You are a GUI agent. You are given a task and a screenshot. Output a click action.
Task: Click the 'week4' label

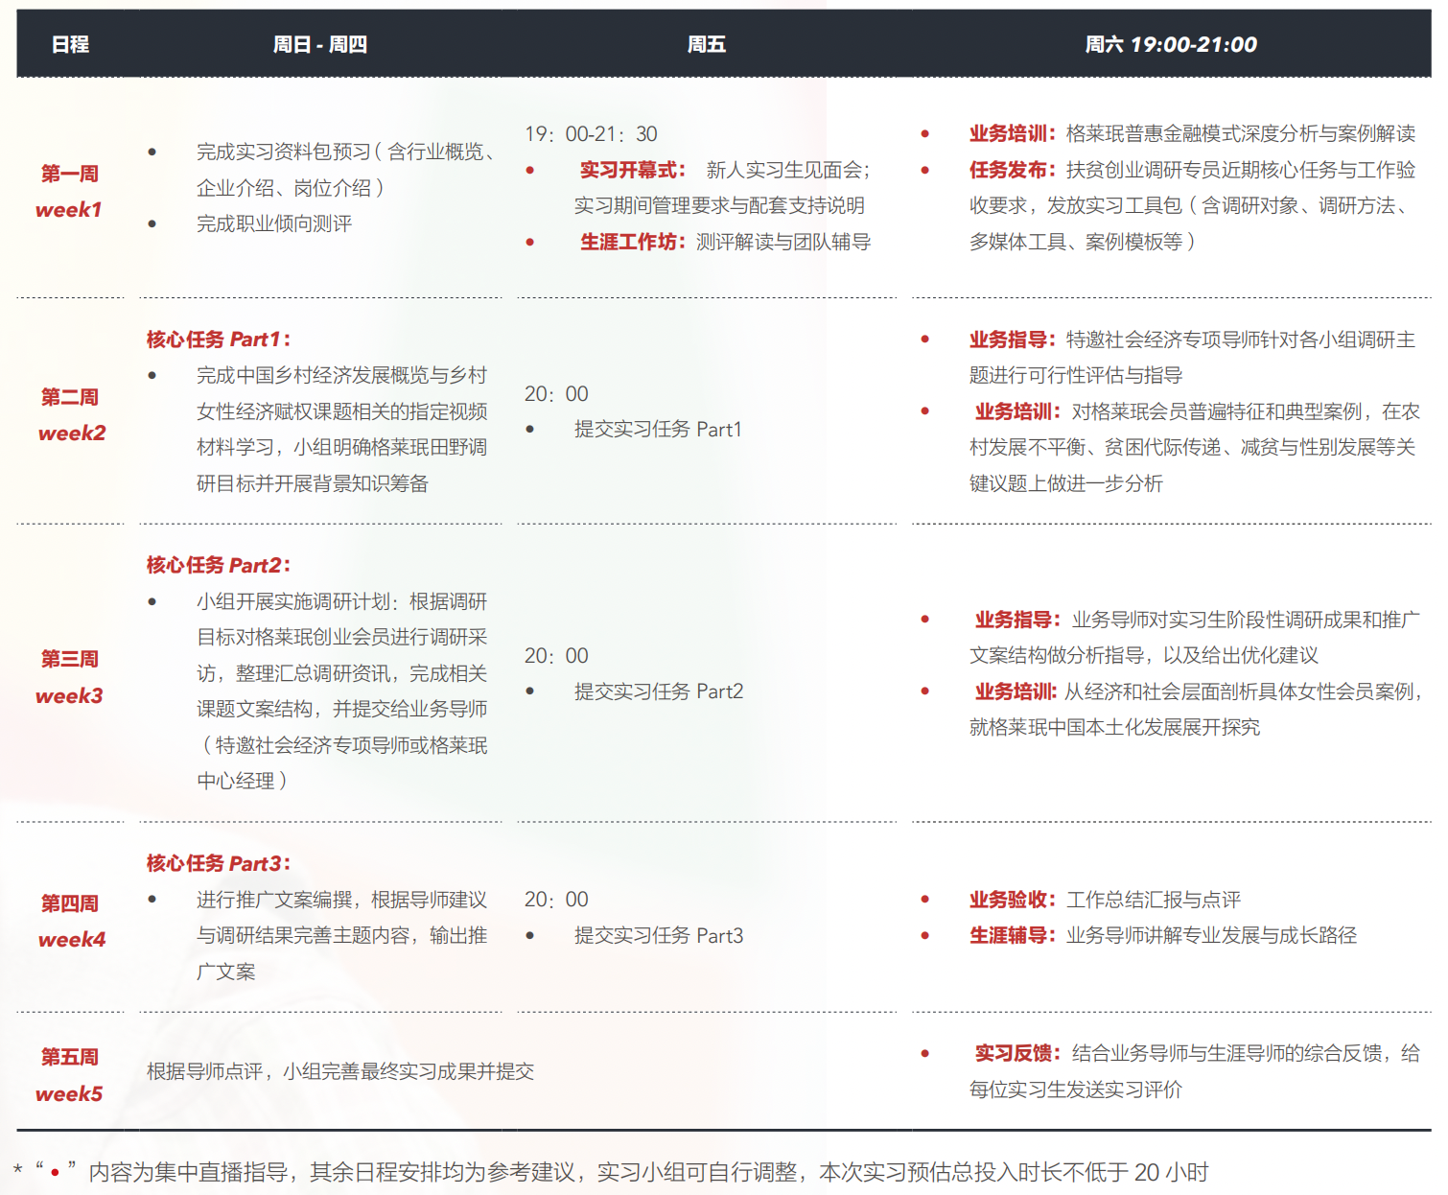click(x=72, y=940)
